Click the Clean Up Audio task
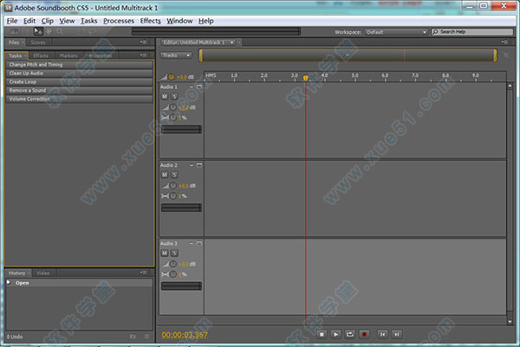Viewport: 520px width, 347px height. [79, 74]
